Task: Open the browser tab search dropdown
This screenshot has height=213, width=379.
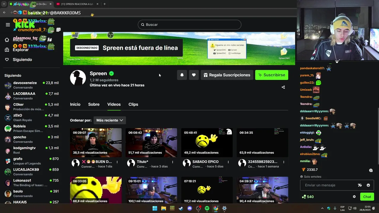Action: point(4,4)
